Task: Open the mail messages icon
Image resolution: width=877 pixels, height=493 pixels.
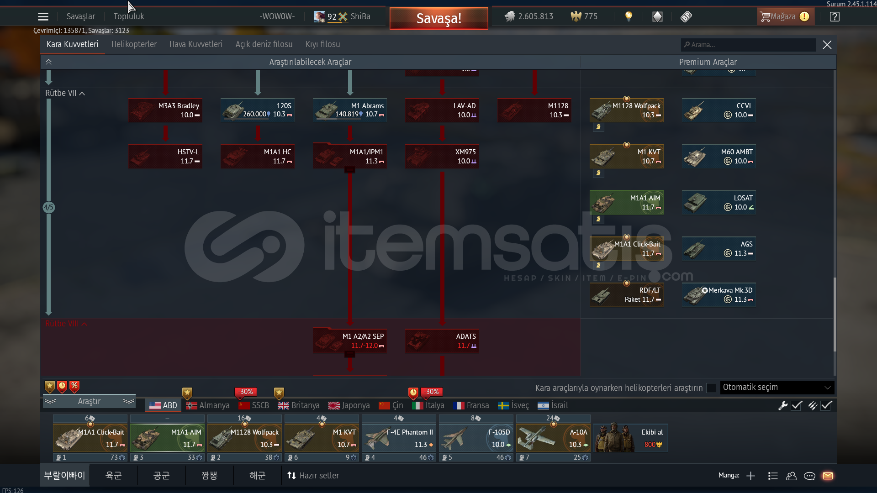Action: [x=828, y=476]
